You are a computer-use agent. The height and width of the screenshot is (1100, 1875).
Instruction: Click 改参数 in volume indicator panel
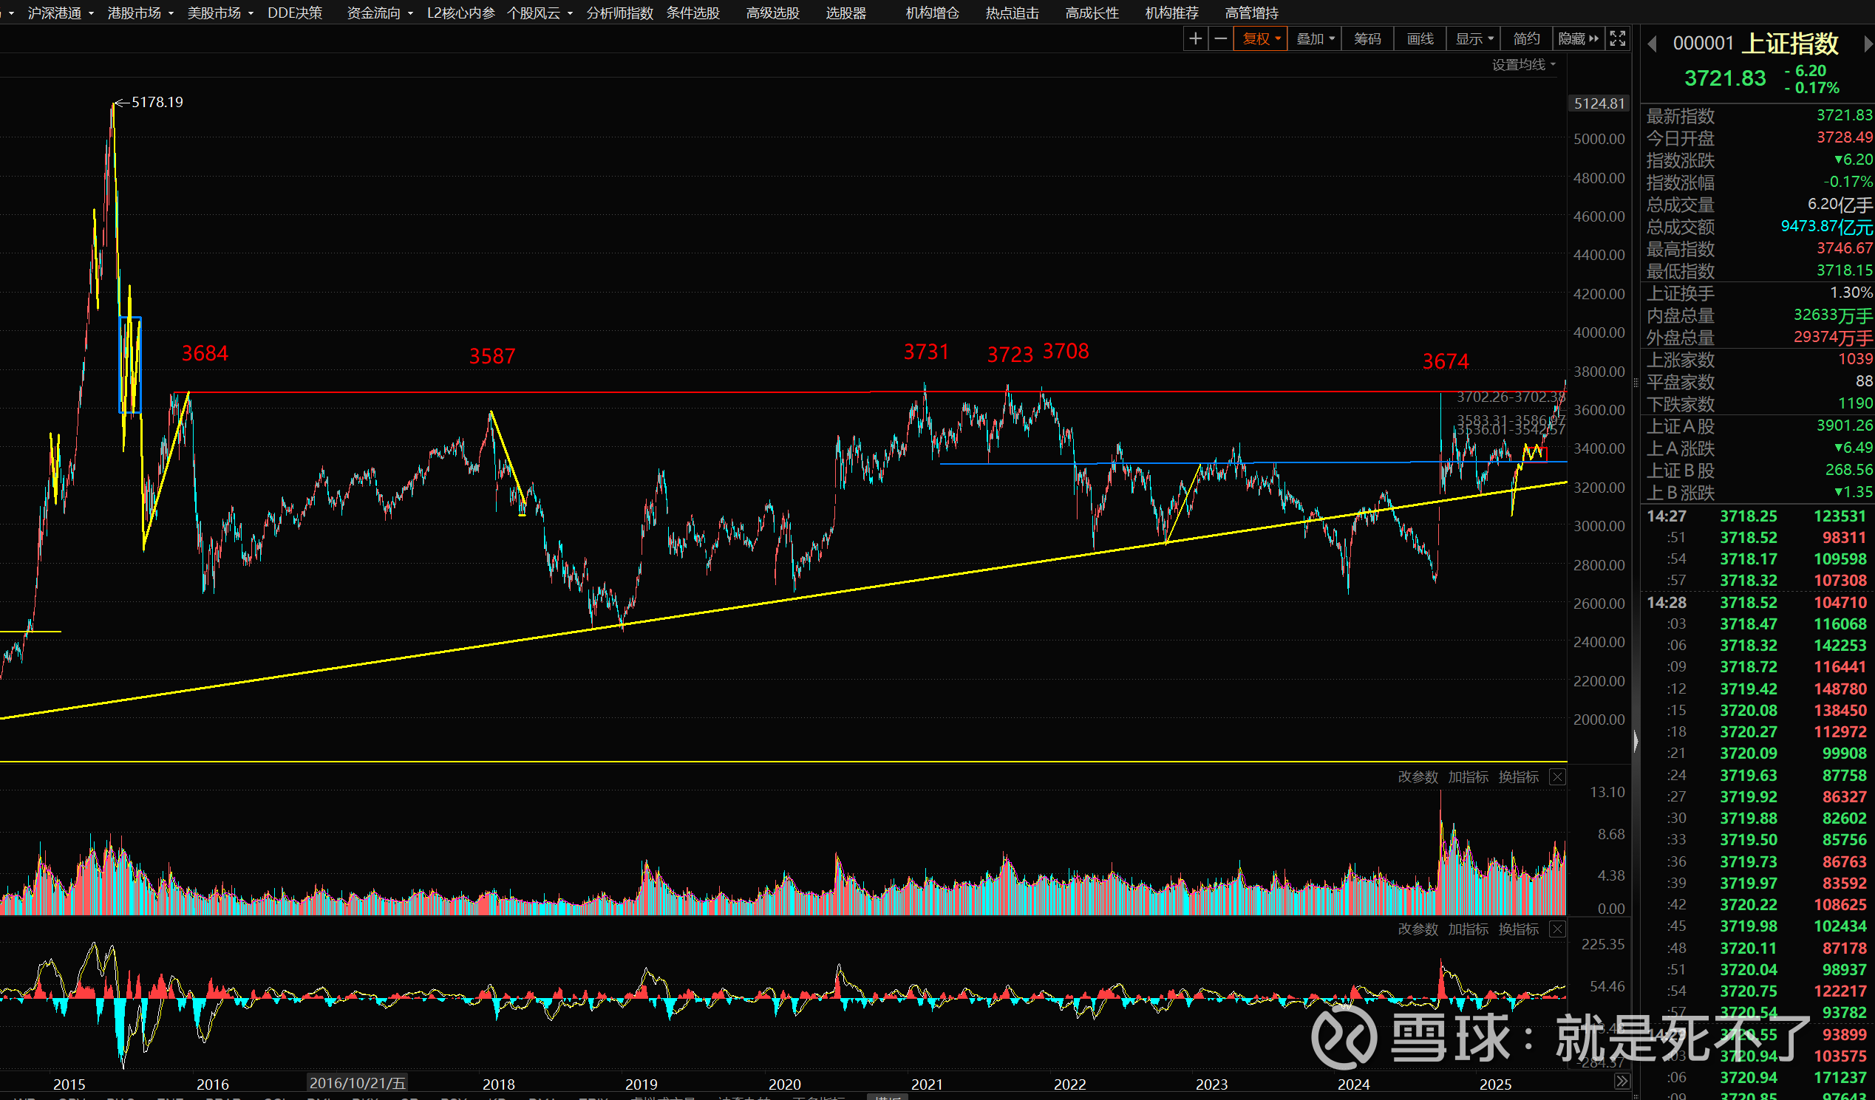coord(1418,776)
